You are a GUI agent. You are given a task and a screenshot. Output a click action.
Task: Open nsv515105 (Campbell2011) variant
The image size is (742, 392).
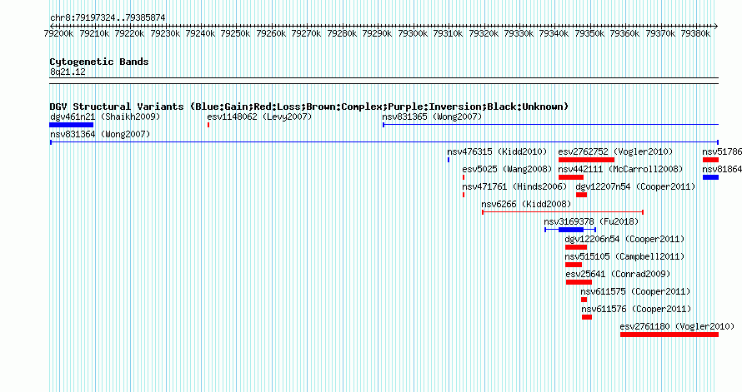tap(624, 256)
